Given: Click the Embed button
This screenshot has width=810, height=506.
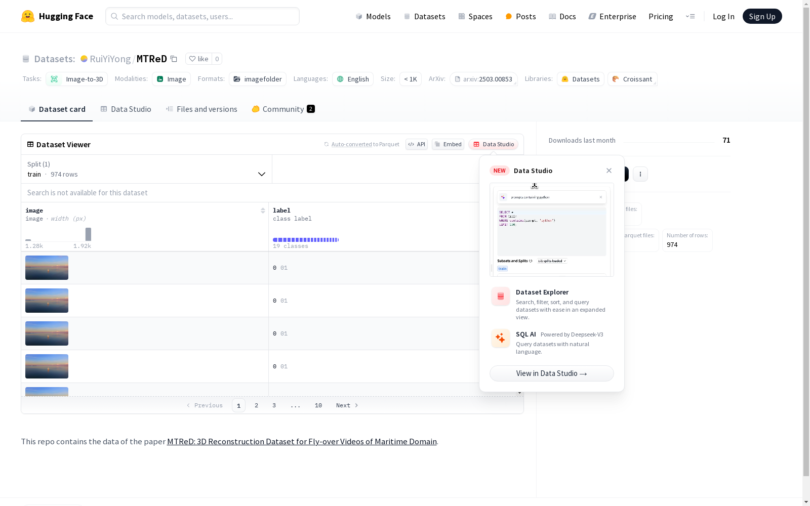Looking at the screenshot, I should [448, 144].
